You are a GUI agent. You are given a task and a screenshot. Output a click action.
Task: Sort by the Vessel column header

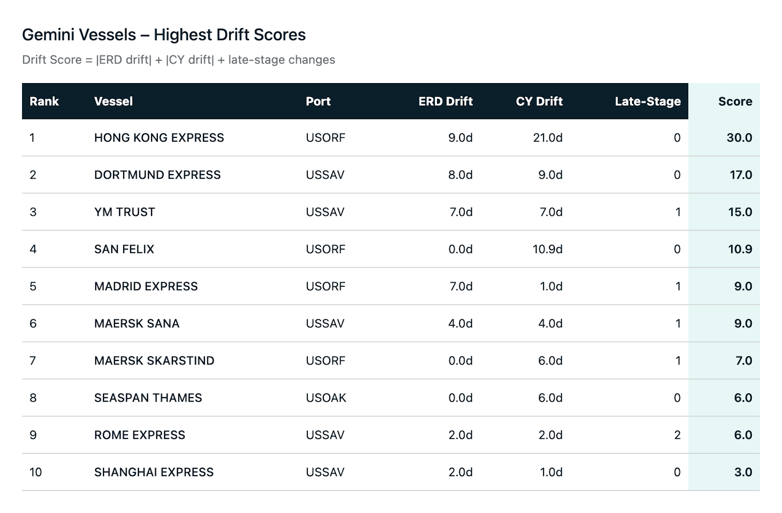(113, 102)
